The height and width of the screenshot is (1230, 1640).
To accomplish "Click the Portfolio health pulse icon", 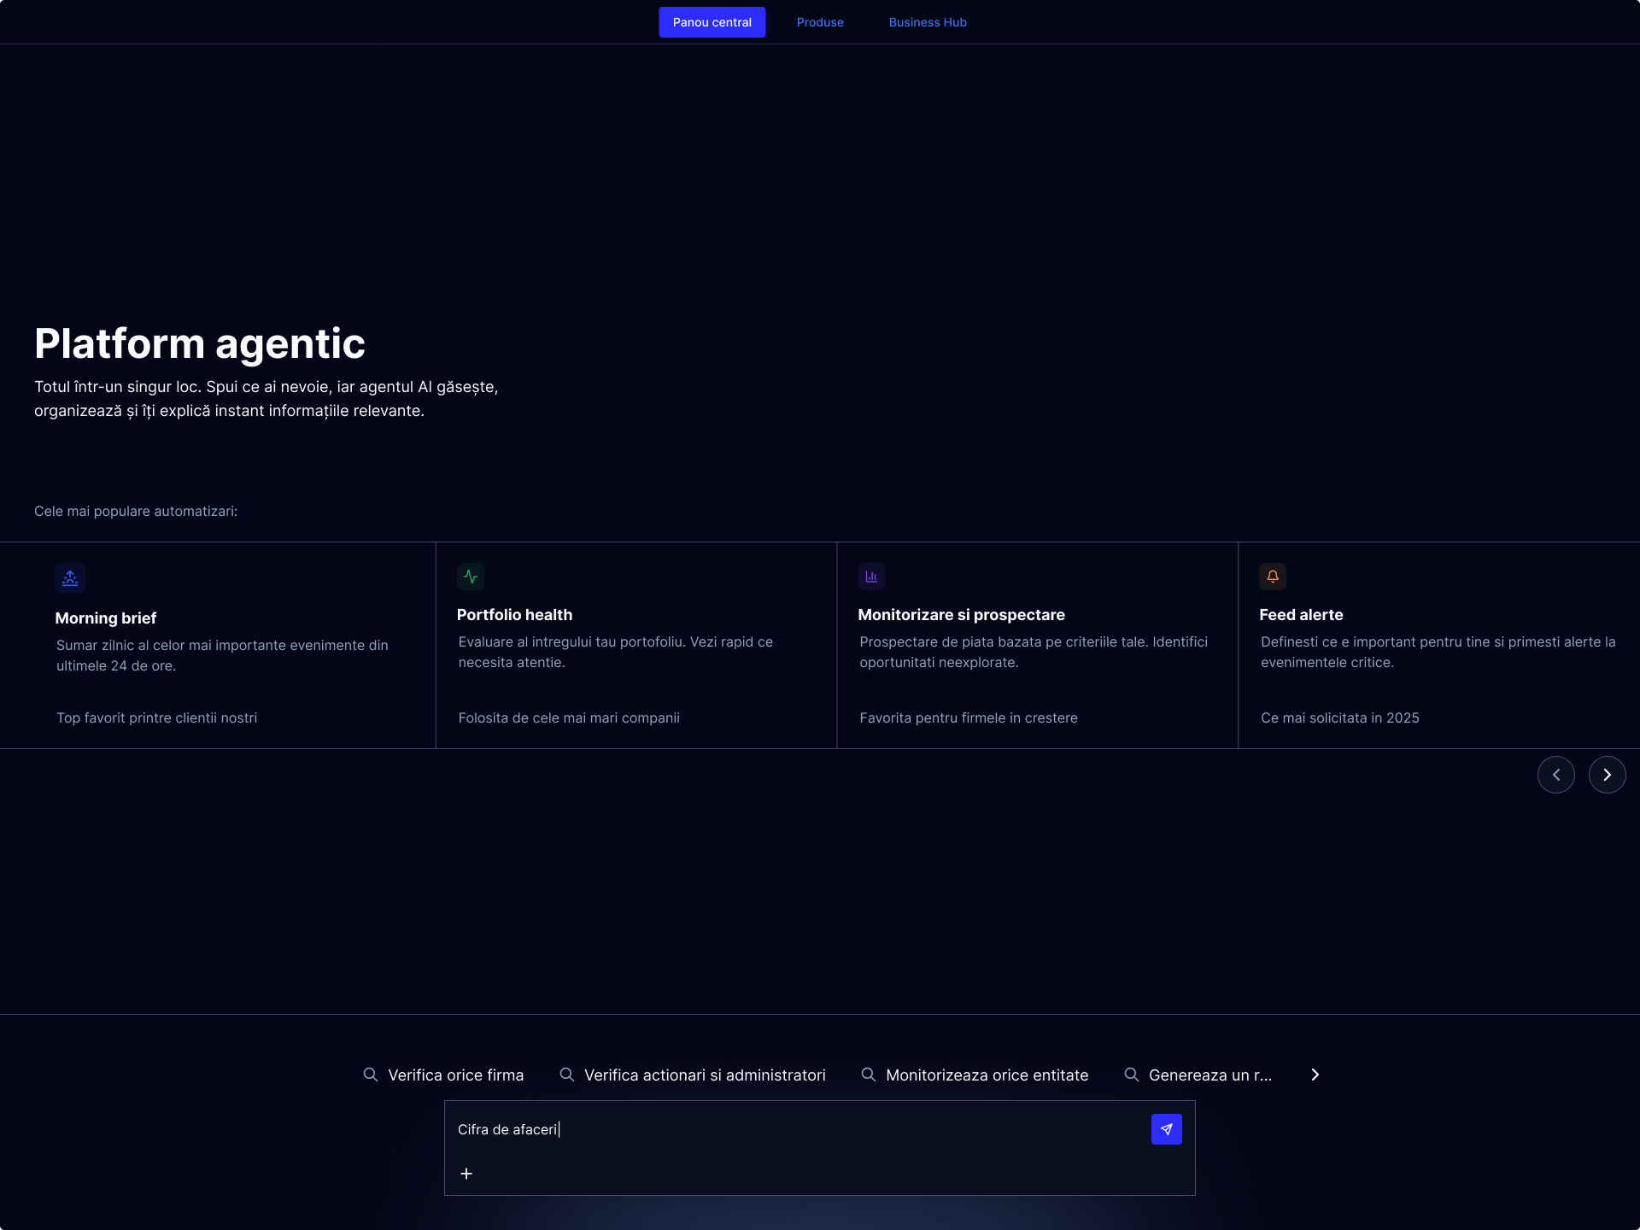I will [471, 577].
